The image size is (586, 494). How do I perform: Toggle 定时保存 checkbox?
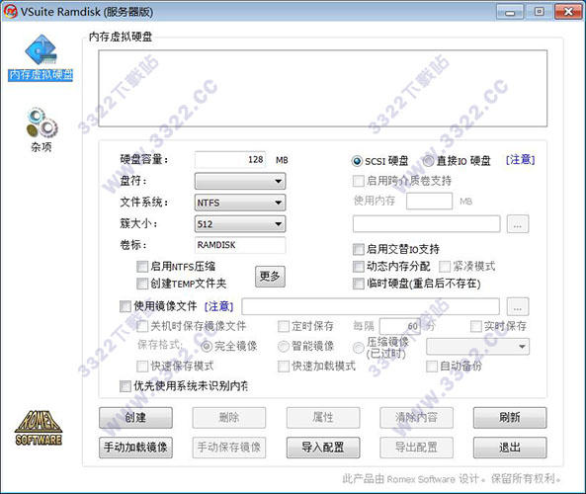pyautogui.click(x=284, y=326)
